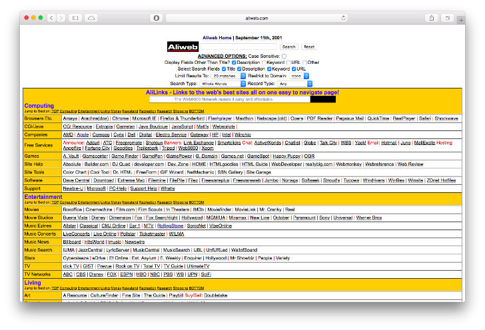Uncheck Title in Select Search Fields
Screen dimensions: 485x330
(224, 69)
